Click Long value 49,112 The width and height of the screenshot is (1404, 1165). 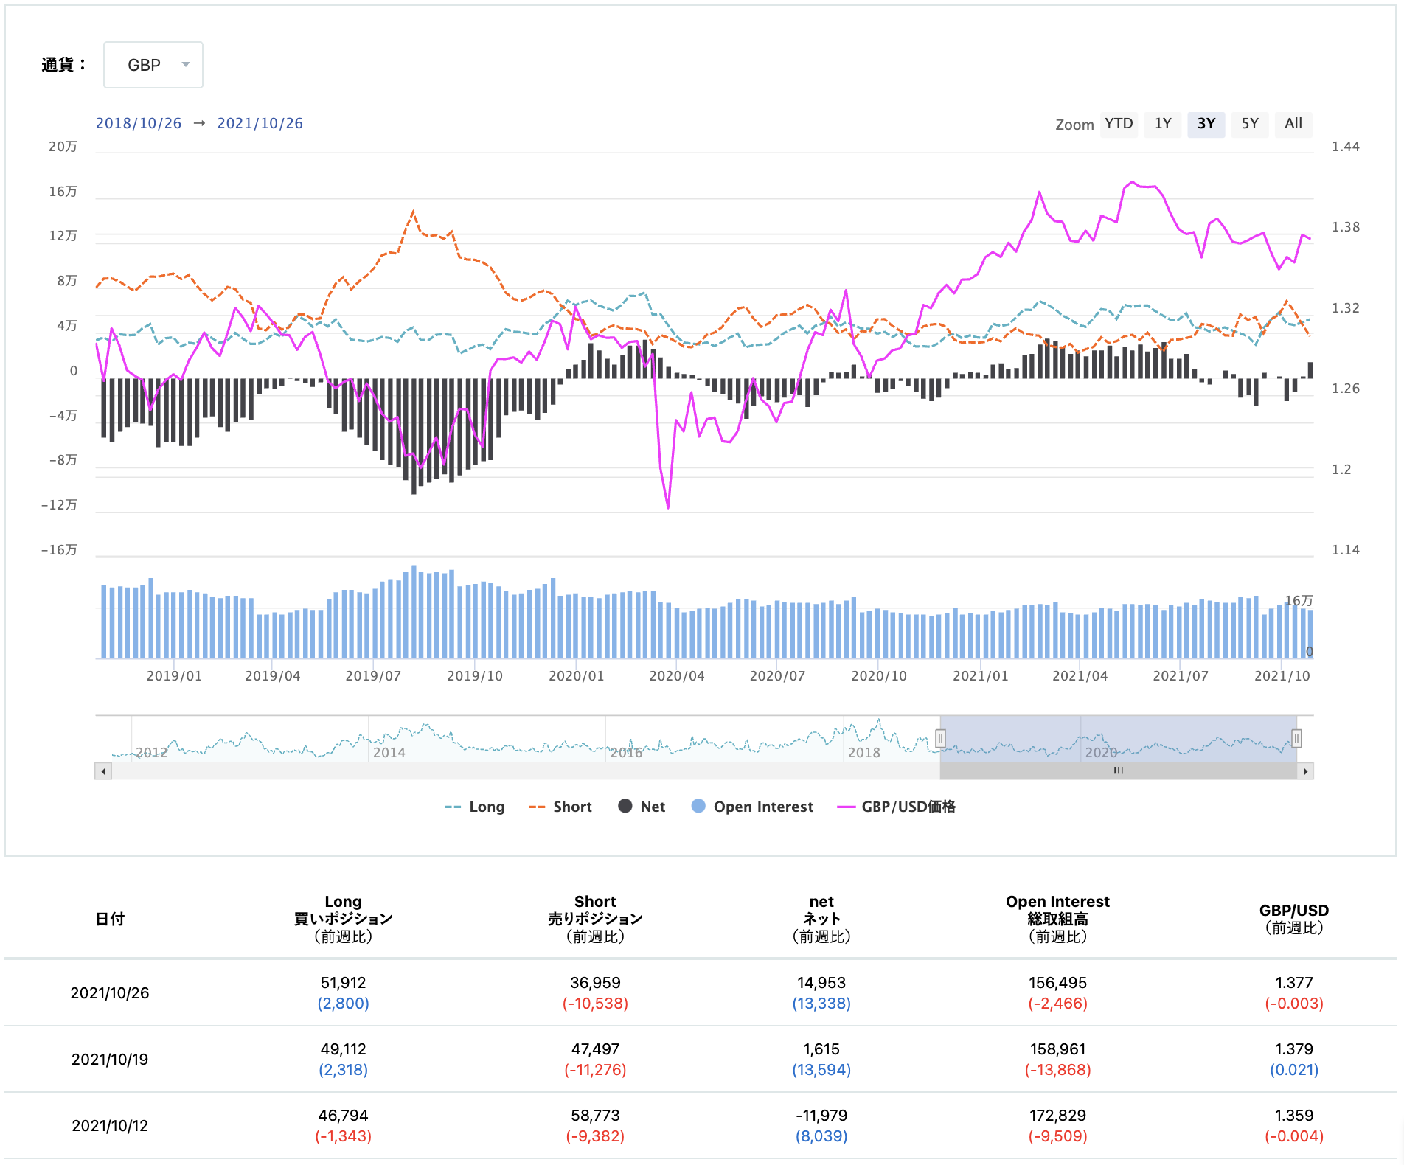344,1049
